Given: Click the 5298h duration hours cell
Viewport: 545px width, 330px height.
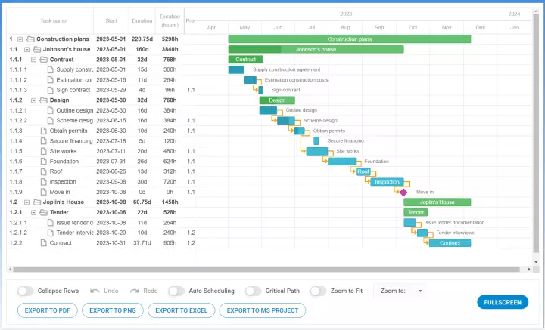Looking at the screenshot, I should (x=170, y=39).
